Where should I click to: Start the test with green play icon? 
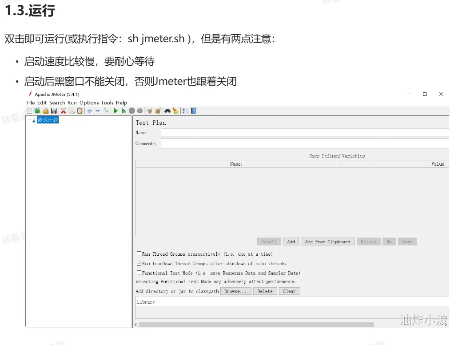tap(116, 111)
